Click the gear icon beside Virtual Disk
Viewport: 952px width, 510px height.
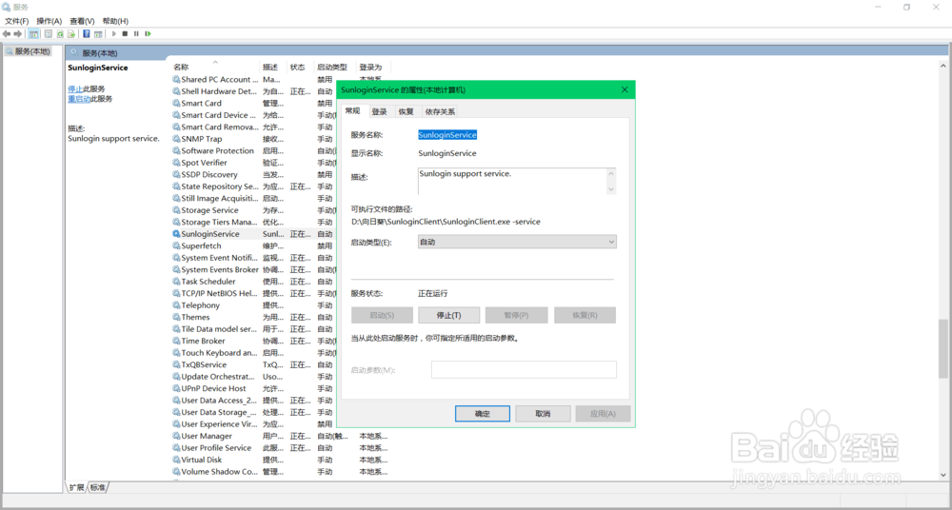[x=176, y=460]
